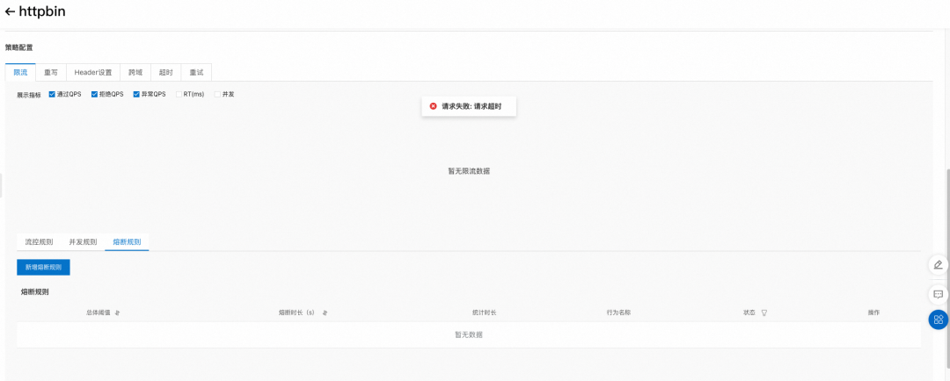Screen dimensions: 950x381
Task: Click the 暂无限流数据 placeholder text
Action: coord(469,171)
